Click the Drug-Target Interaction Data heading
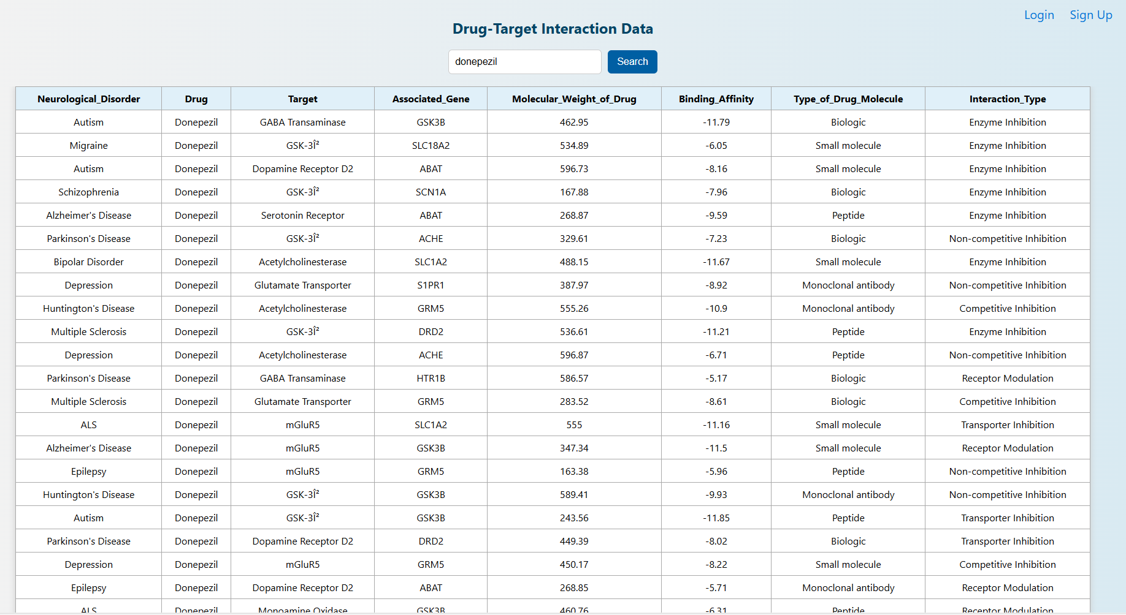Screen dimensions: 1126x615 tap(553, 29)
